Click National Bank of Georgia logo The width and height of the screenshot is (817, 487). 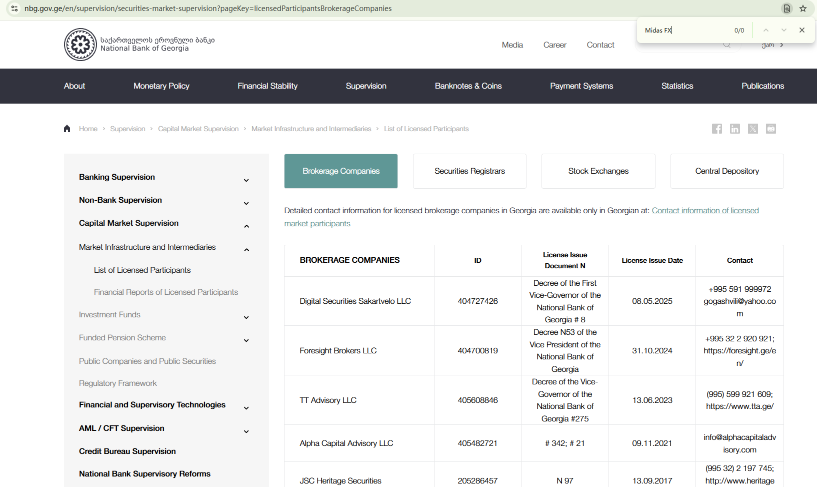pyautogui.click(x=80, y=45)
